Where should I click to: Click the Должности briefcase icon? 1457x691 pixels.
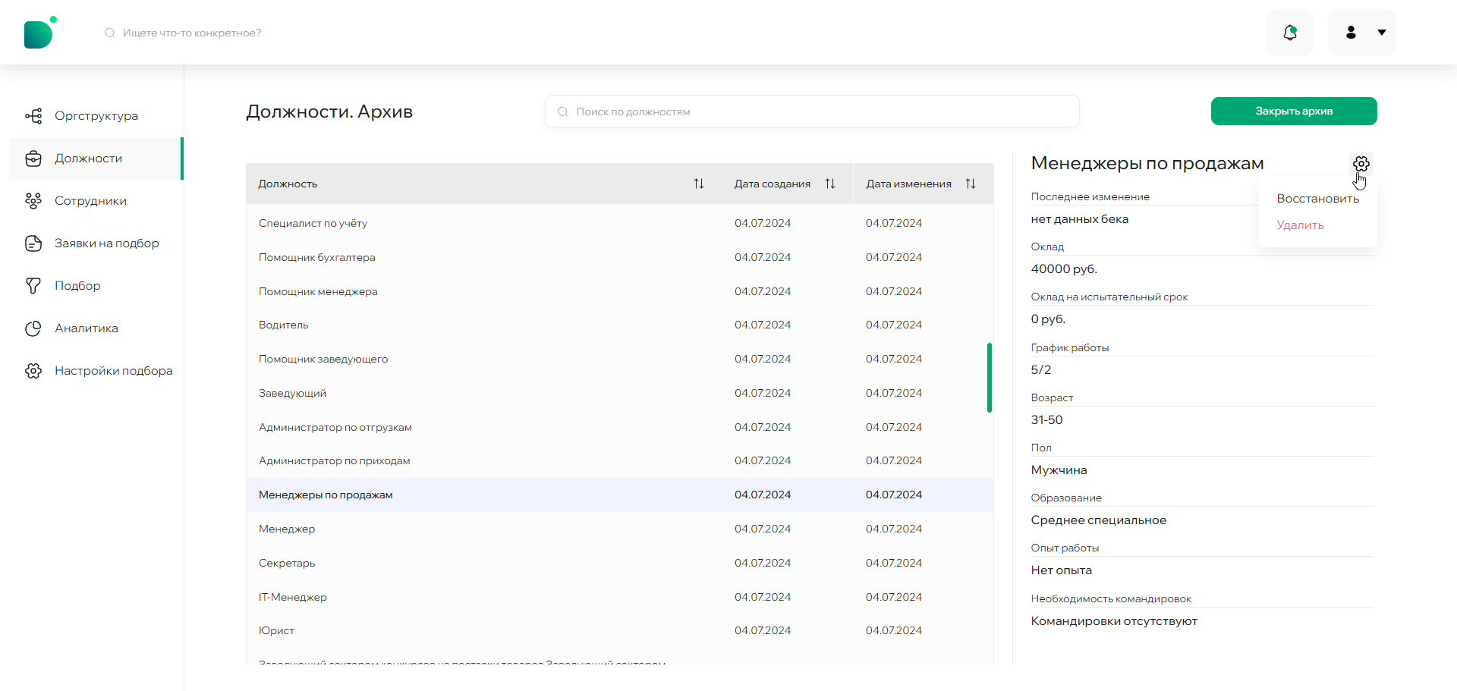point(33,159)
